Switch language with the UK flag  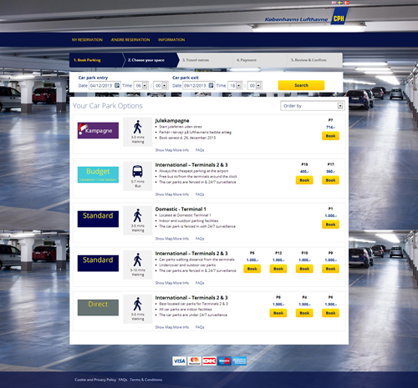334,3
